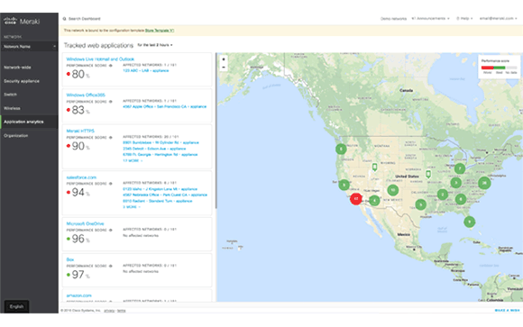
Task: Expand the Announcements dropdown
Action: pos(430,18)
